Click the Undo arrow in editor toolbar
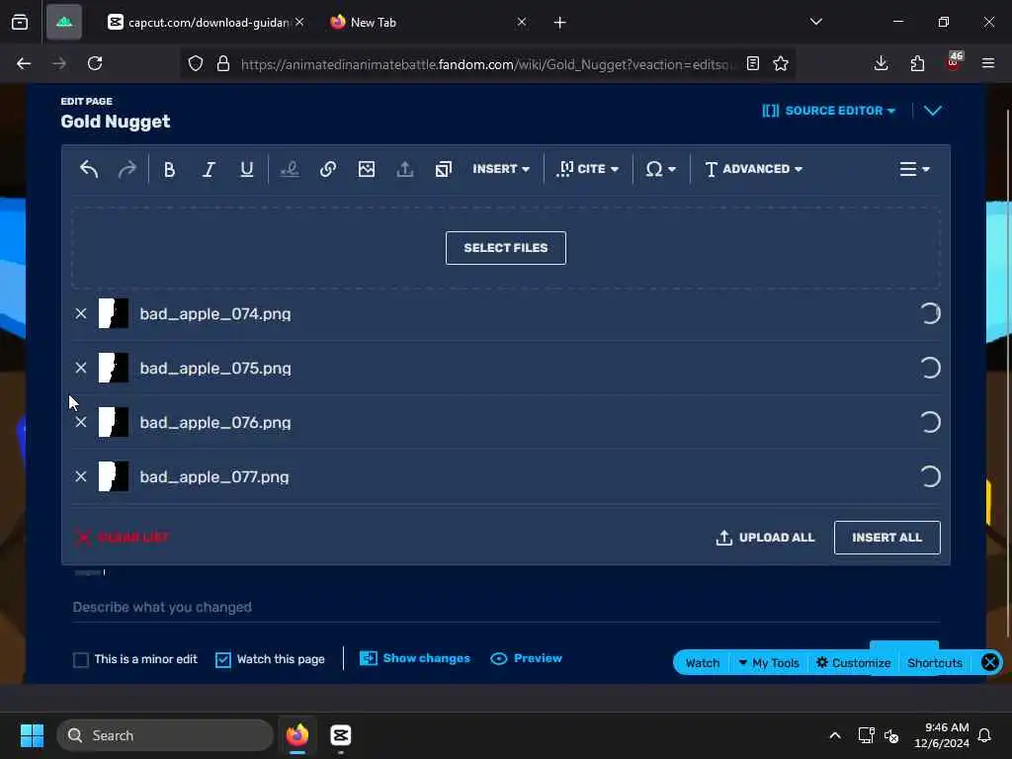The width and height of the screenshot is (1012, 759). (x=88, y=169)
